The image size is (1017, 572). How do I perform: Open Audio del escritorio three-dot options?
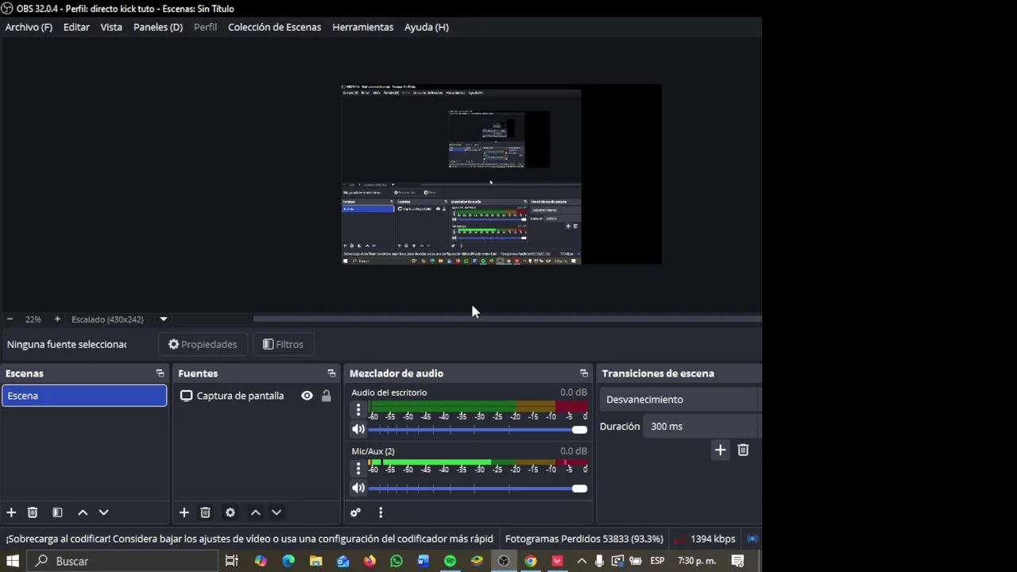pos(358,410)
